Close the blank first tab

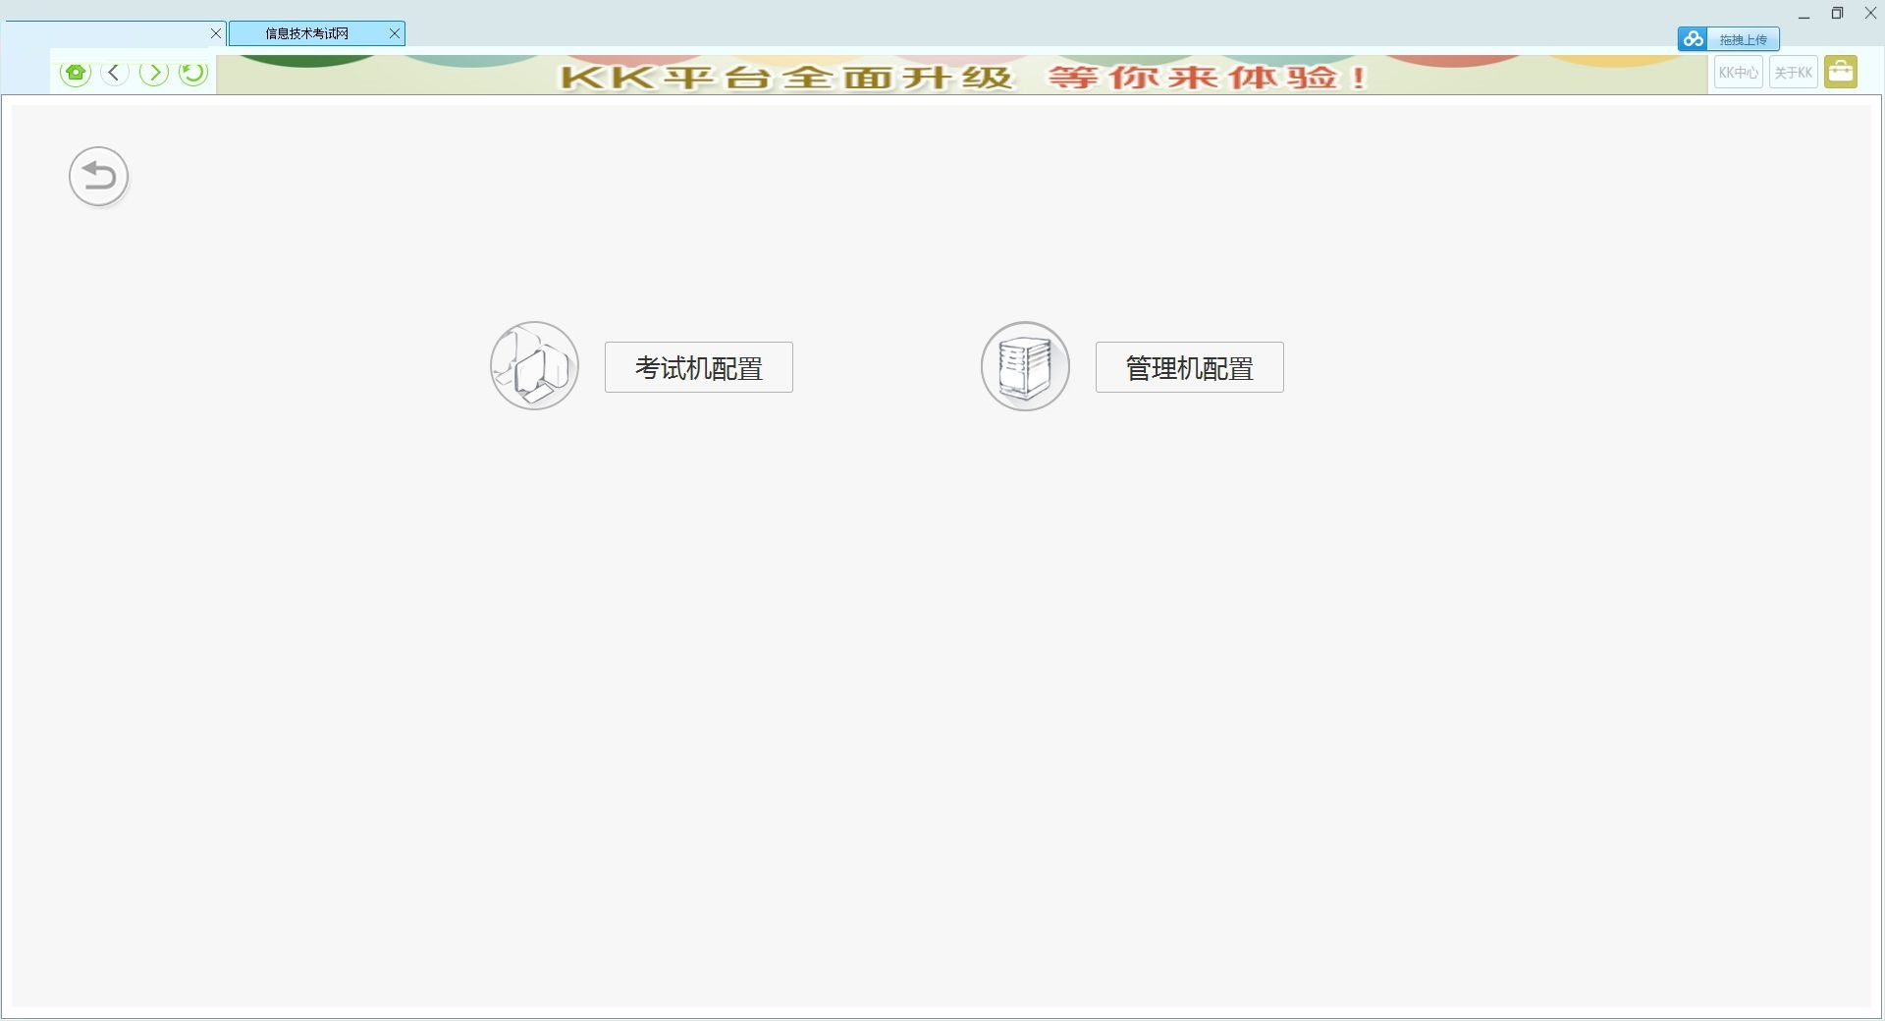click(x=216, y=33)
